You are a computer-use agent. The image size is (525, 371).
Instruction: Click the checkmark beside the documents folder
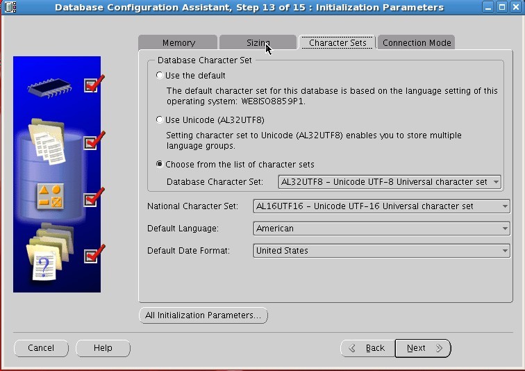tap(94, 140)
